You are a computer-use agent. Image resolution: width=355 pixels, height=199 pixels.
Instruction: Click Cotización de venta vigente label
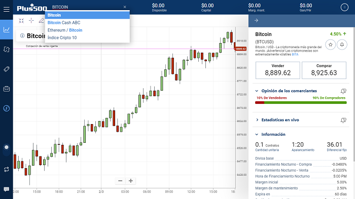pyautogui.click(x=42, y=46)
